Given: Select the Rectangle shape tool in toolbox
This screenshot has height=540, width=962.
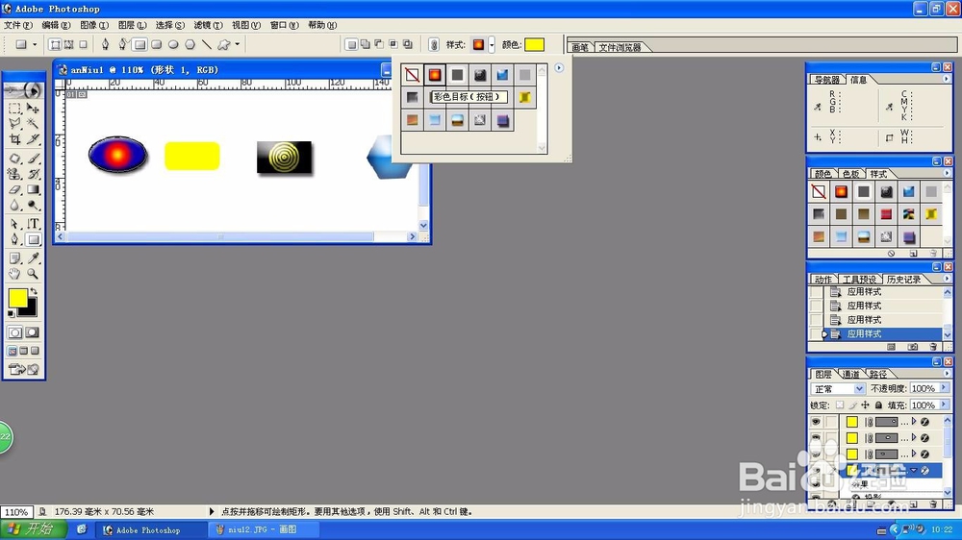Looking at the screenshot, I should click(x=33, y=239).
